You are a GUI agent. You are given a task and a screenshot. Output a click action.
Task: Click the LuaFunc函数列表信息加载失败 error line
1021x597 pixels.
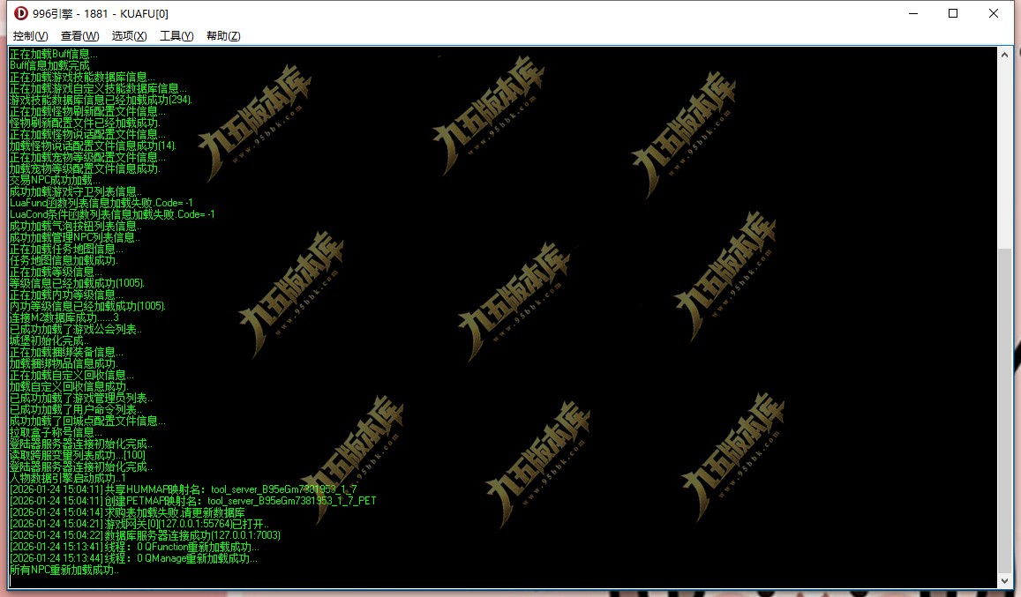click(101, 203)
